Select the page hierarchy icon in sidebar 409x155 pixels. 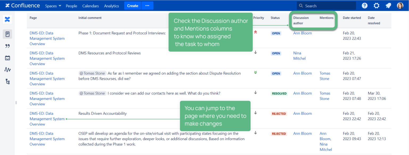(7, 81)
